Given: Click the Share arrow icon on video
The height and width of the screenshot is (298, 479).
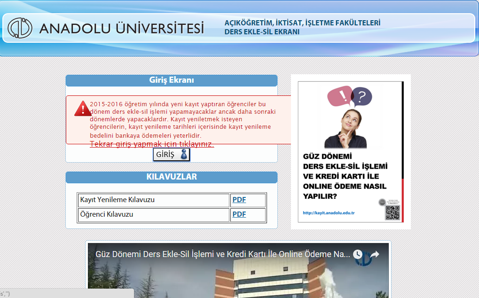Looking at the screenshot, I should point(375,254).
